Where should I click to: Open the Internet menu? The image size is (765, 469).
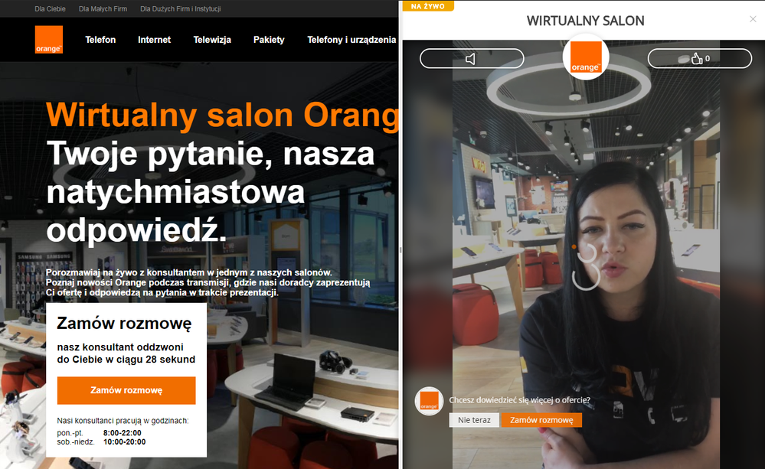pyautogui.click(x=154, y=40)
